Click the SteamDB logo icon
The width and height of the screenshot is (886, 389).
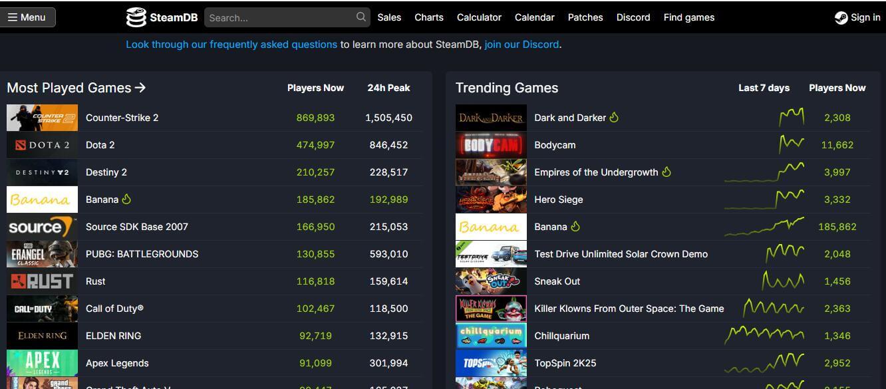(x=136, y=17)
